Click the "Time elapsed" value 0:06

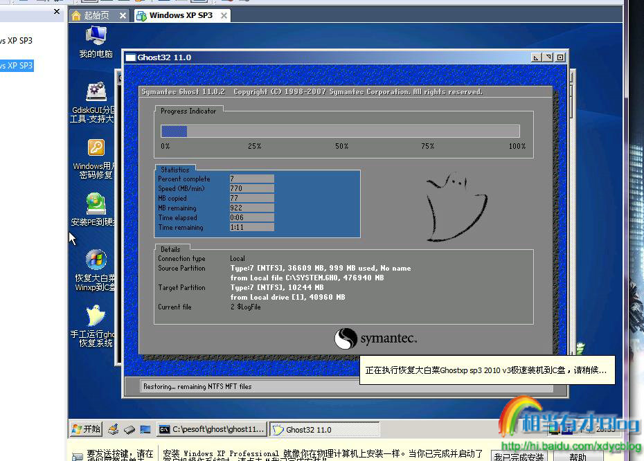tap(252, 217)
